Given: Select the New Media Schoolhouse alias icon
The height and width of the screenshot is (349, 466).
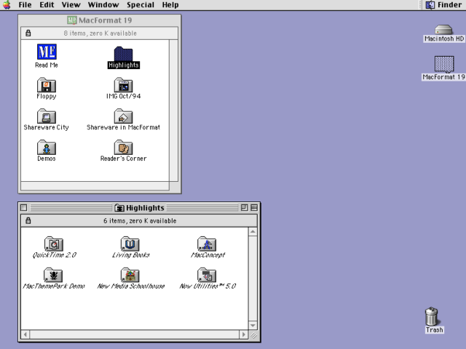Looking at the screenshot, I should click(x=130, y=275).
